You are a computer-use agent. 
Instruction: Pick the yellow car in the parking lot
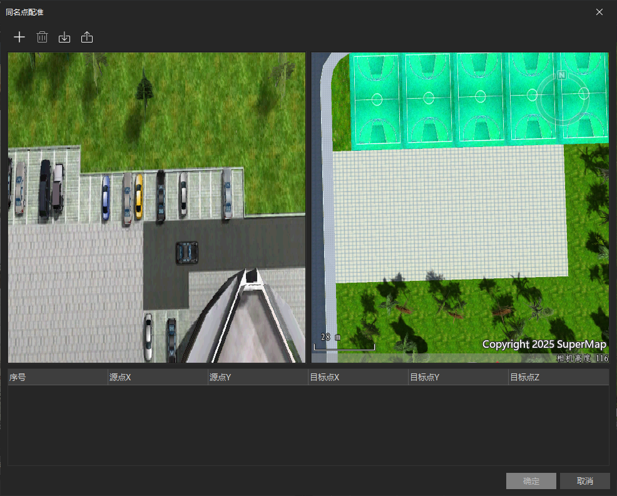coord(138,195)
